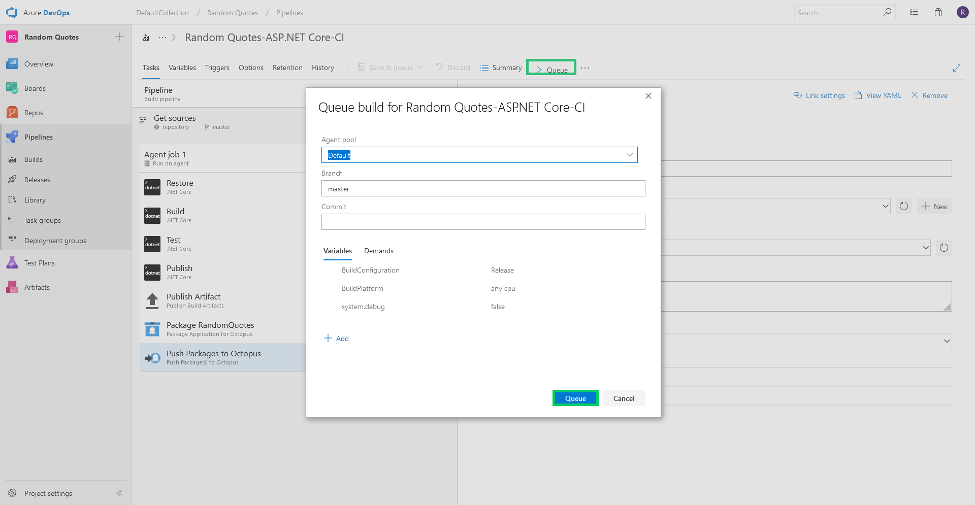Expand the Agent pool dropdown
Viewport: 975px width, 505px height.
tap(629, 155)
